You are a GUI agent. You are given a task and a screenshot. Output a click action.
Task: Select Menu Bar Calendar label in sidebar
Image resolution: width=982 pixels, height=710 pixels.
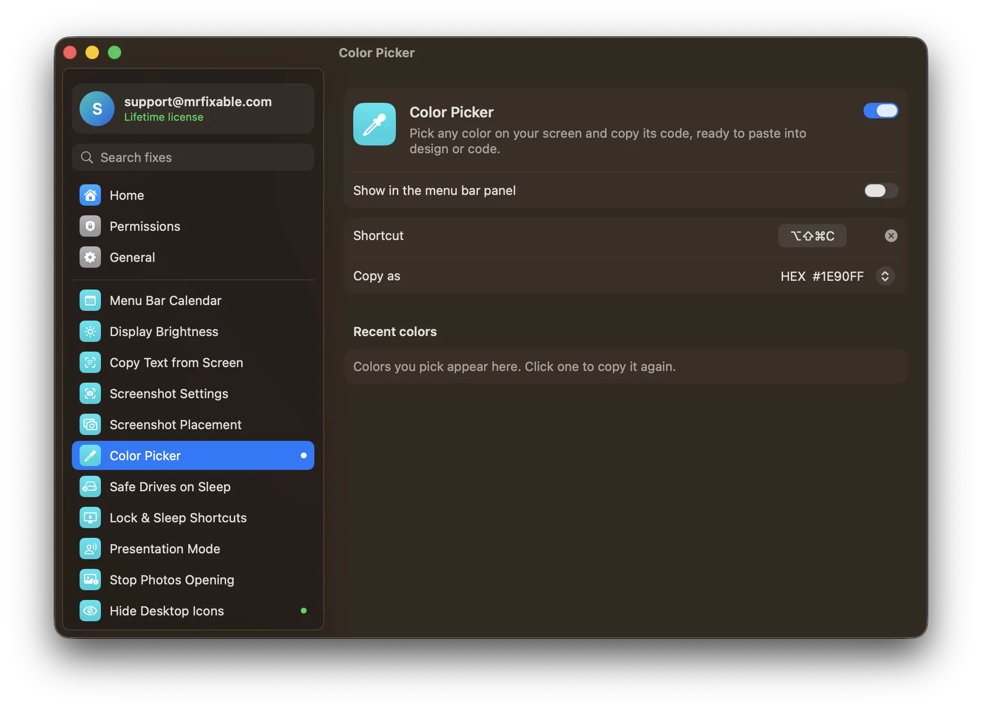click(165, 300)
